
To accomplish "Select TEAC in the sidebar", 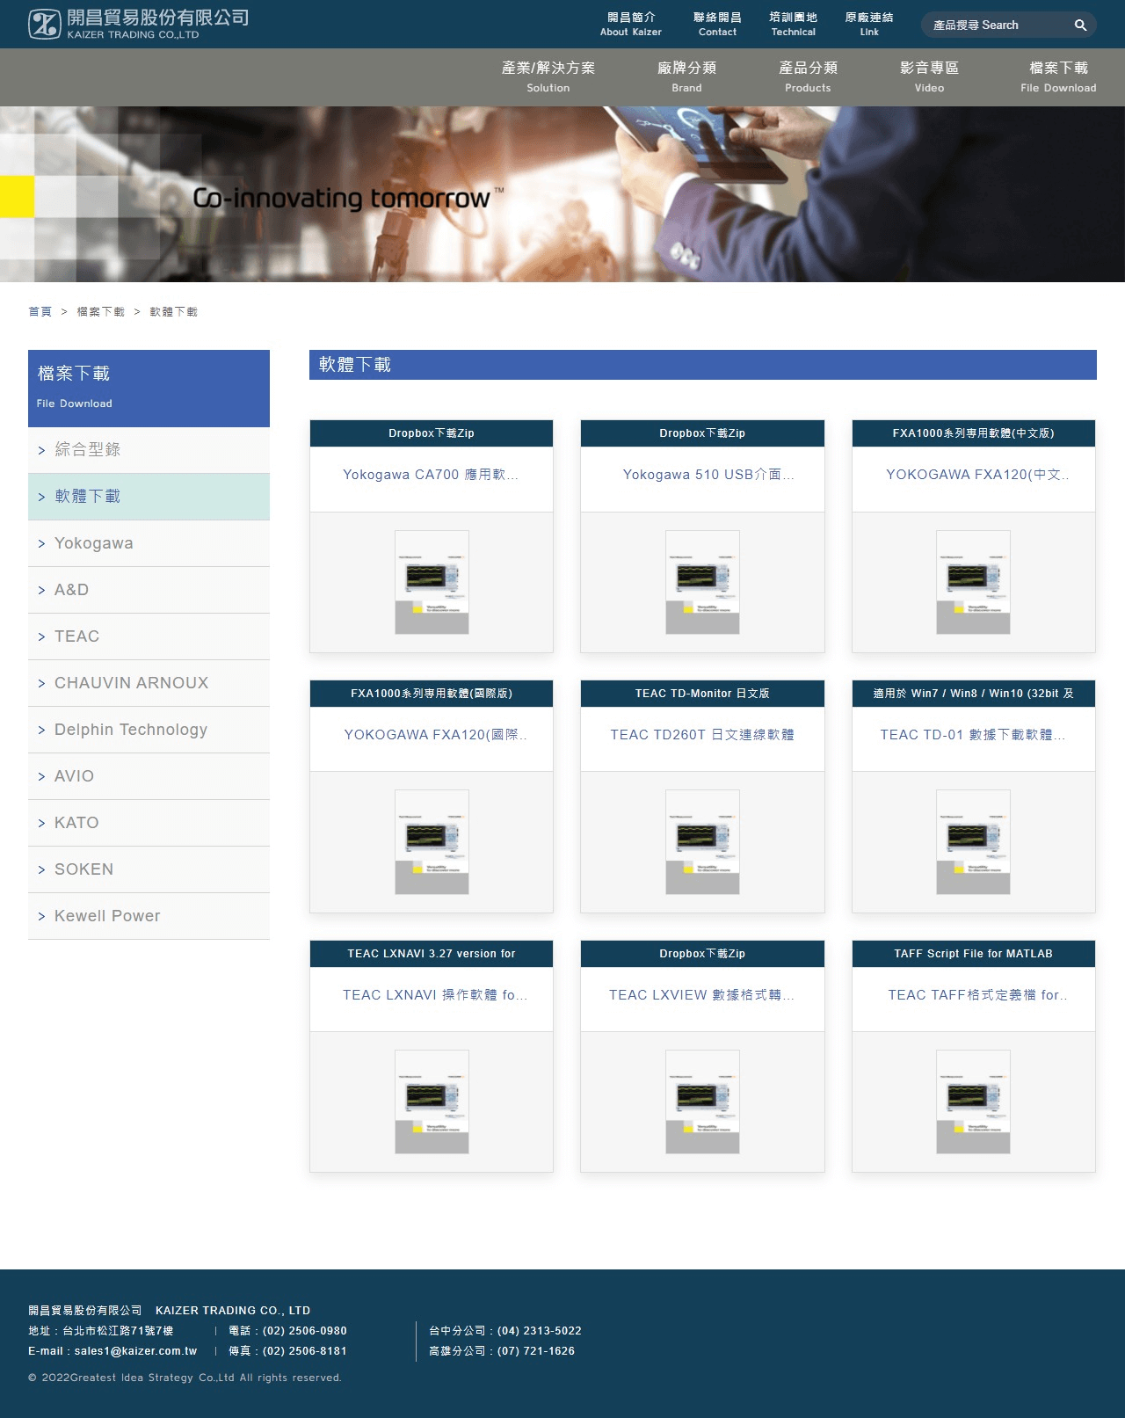I will (x=149, y=636).
